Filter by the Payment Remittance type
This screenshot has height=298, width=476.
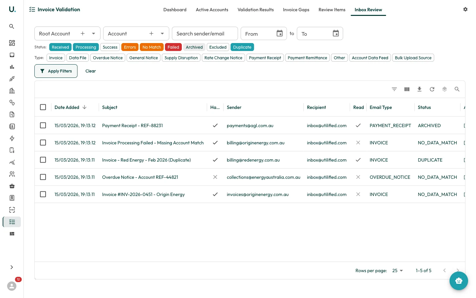307,58
